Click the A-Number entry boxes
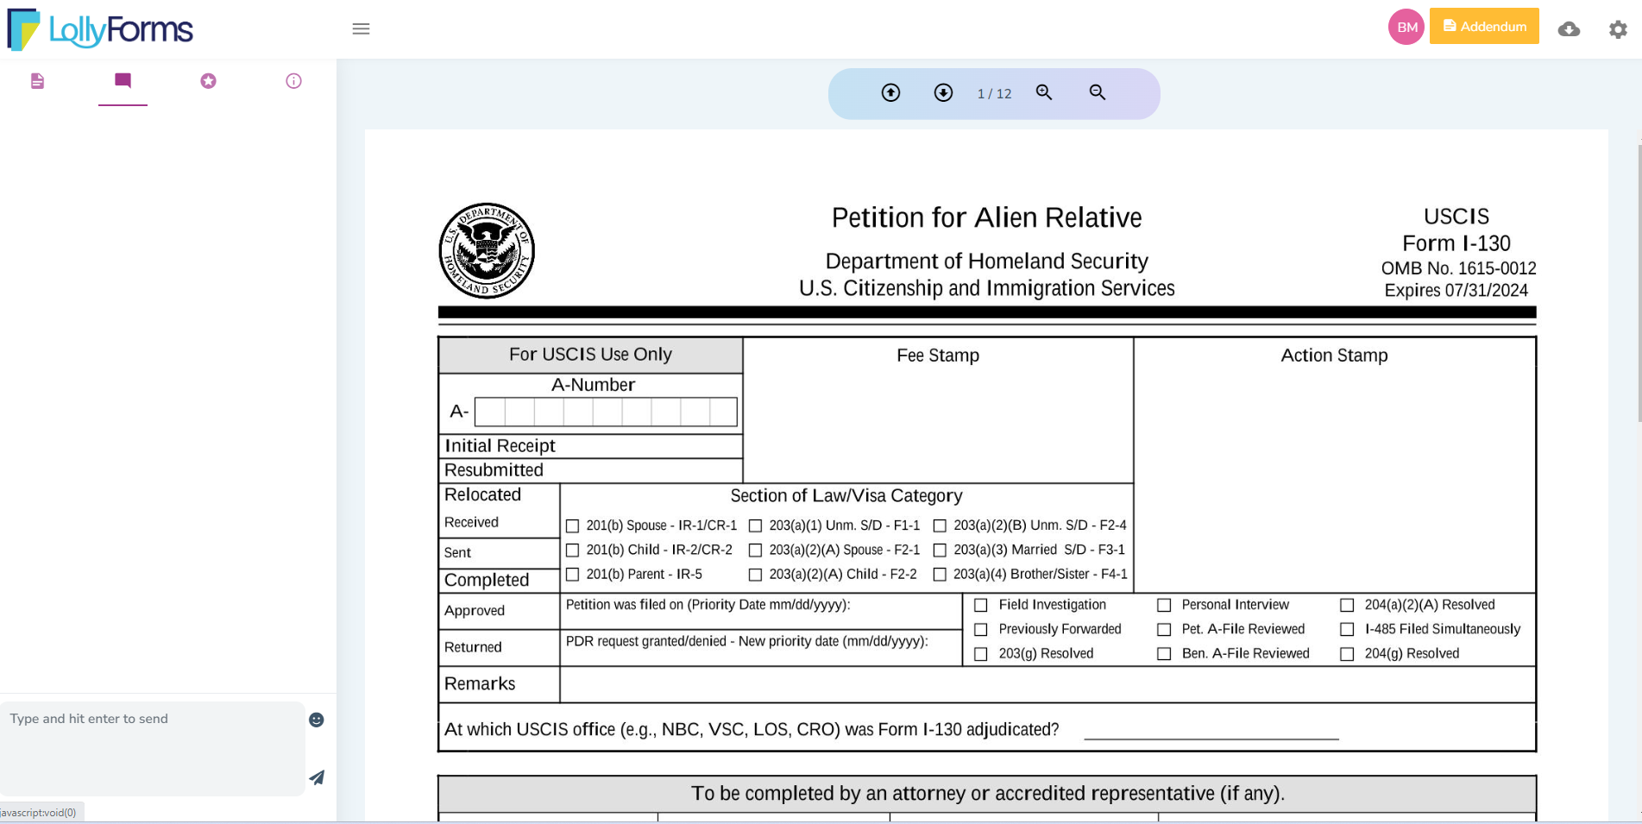1642x824 pixels. [606, 412]
